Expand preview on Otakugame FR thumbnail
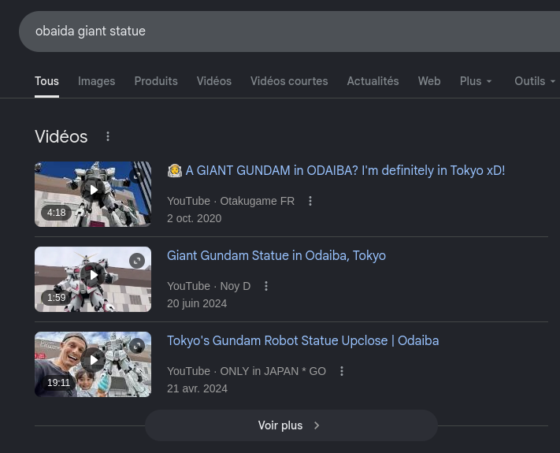560x453 pixels. pos(137,176)
